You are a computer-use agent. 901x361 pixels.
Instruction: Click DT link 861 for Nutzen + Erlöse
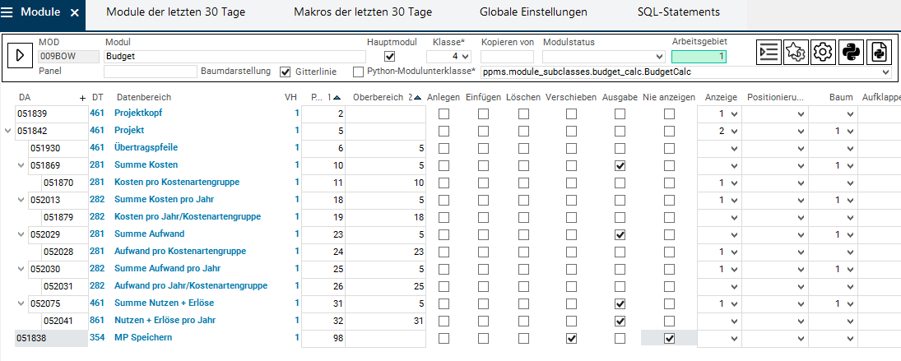coord(96,320)
